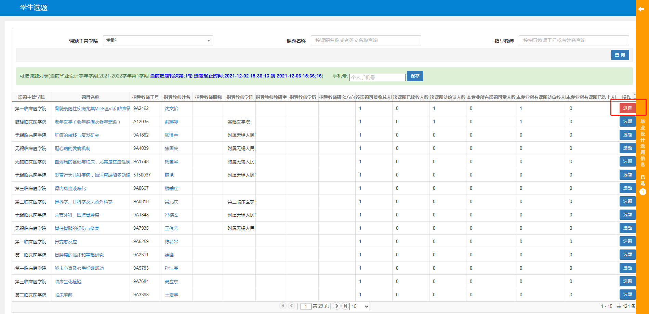
Task: Open the rows-per-page dropdown showing 15
Action: [360, 306]
